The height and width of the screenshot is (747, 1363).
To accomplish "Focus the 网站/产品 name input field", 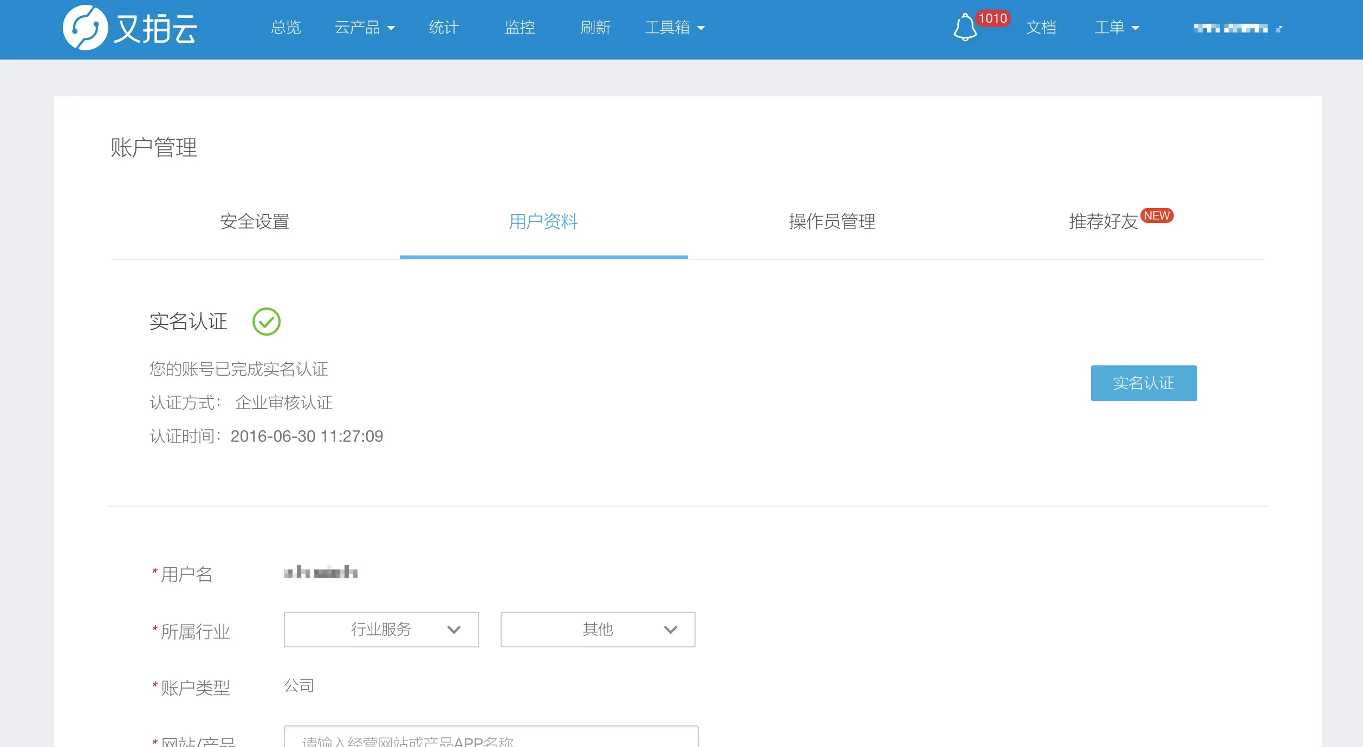I will (x=491, y=737).
